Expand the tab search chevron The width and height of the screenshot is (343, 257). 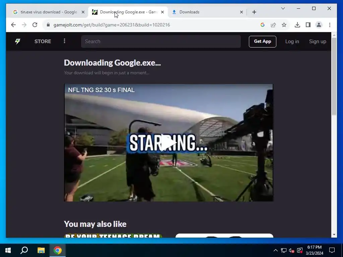pos(283,8)
